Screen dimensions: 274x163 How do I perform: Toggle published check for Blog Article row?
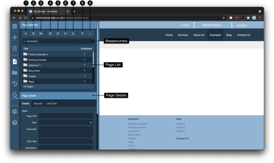[84, 71]
